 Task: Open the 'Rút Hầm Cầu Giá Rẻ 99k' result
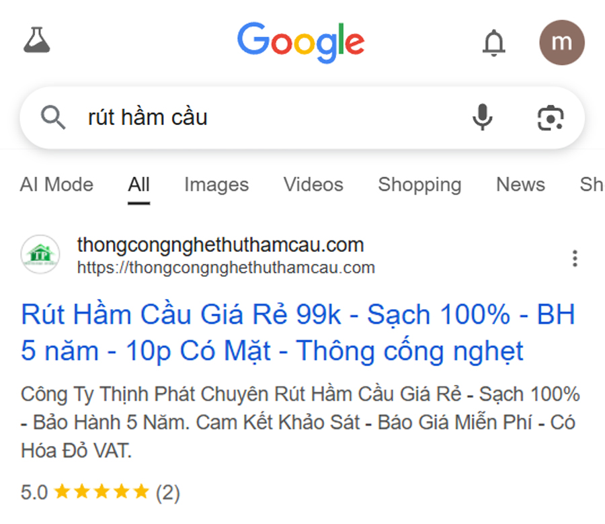(x=298, y=333)
